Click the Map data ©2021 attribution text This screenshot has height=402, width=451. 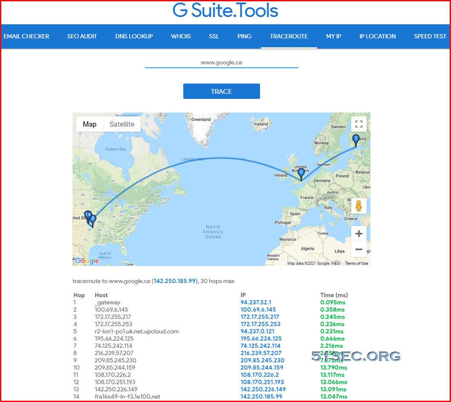pos(314,263)
